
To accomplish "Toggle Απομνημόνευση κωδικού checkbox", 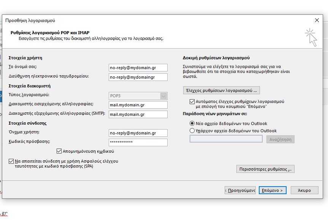I will (59, 151).
